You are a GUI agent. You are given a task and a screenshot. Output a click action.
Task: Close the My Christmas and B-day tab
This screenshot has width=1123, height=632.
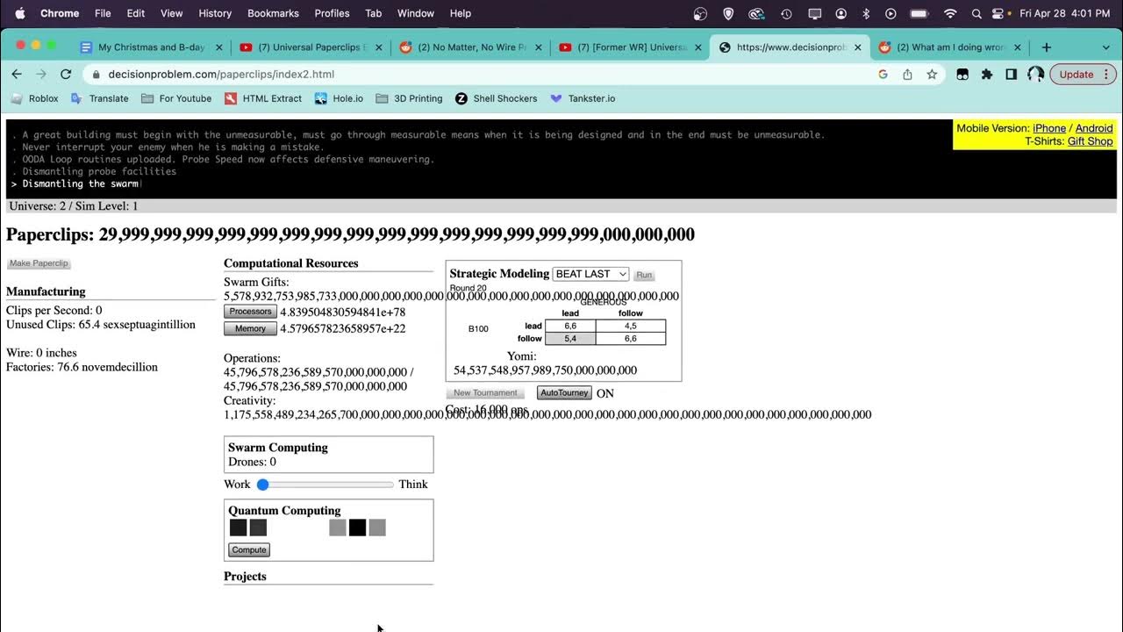(x=218, y=47)
